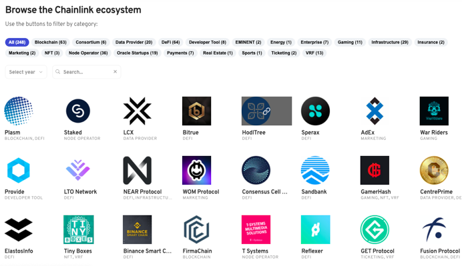Filter by DeFi (64) category
462x266 pixels.
(x=171, y=43)
